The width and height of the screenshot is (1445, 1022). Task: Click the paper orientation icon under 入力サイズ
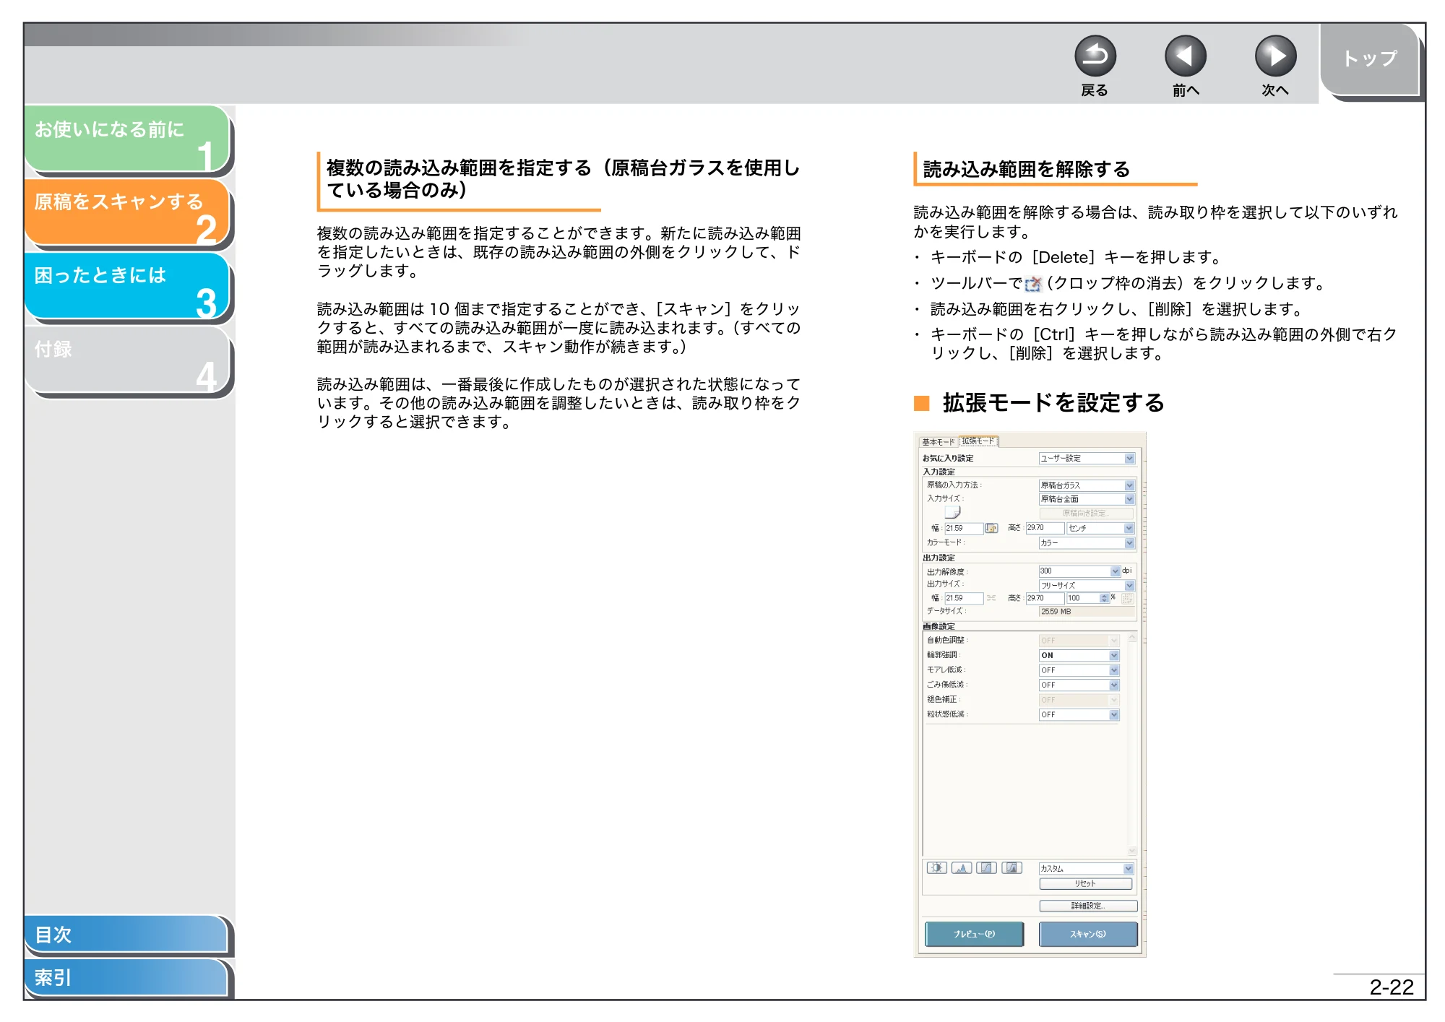click(953, 512)
